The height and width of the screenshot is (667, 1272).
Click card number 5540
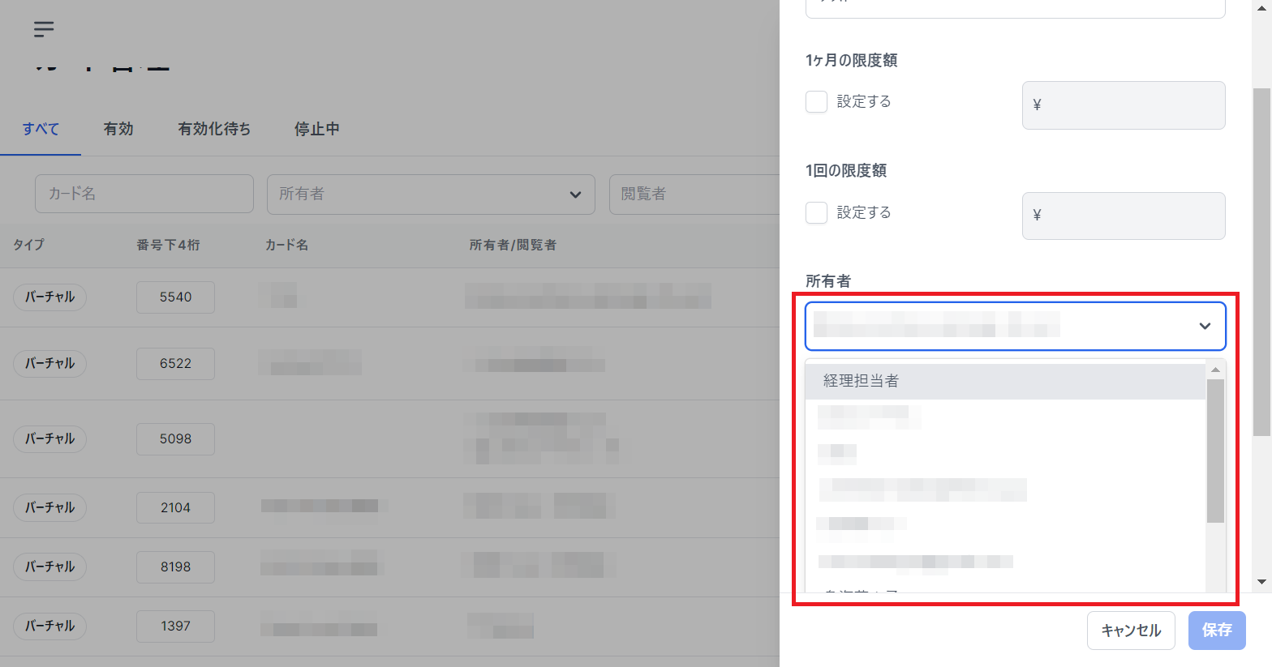[x=175, y=297]
